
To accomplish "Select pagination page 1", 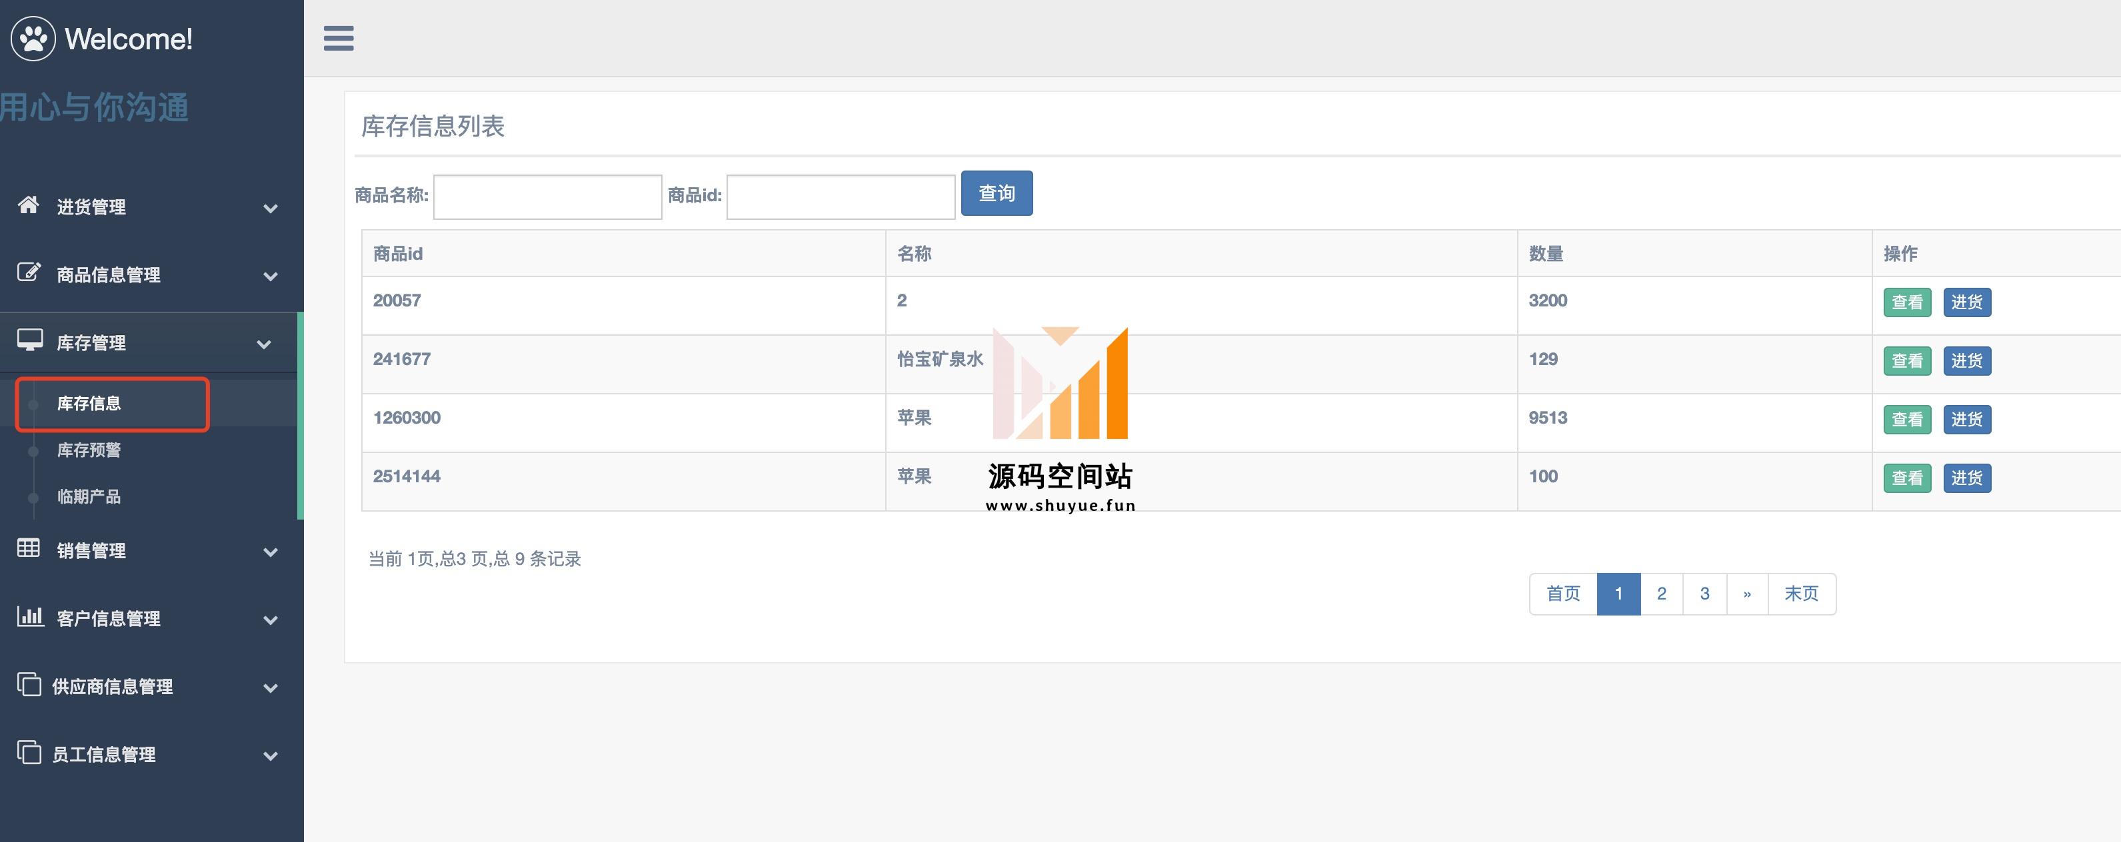I will (x=1618, y=594).
